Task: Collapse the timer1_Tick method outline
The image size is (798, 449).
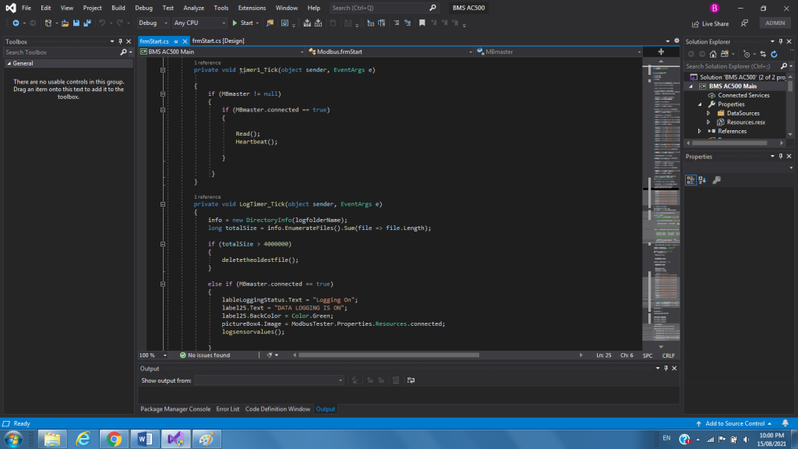Action: [163, 69]
